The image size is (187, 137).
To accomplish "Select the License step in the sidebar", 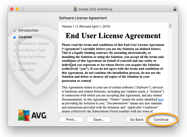I will click(25, 37).
